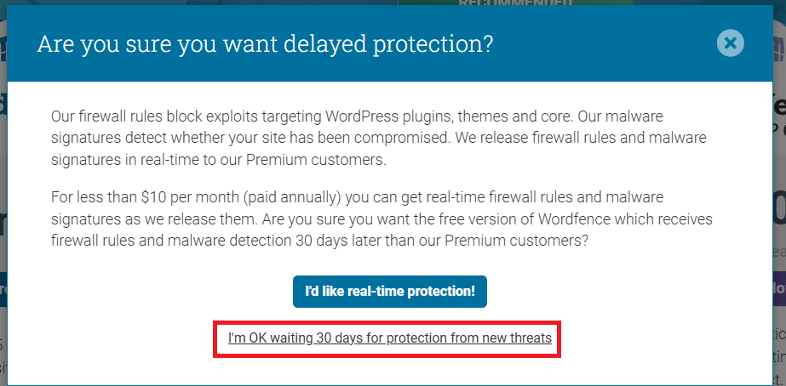
Task: Click the "Are you sure" dialog heading
Action: (x=265, y=43)
